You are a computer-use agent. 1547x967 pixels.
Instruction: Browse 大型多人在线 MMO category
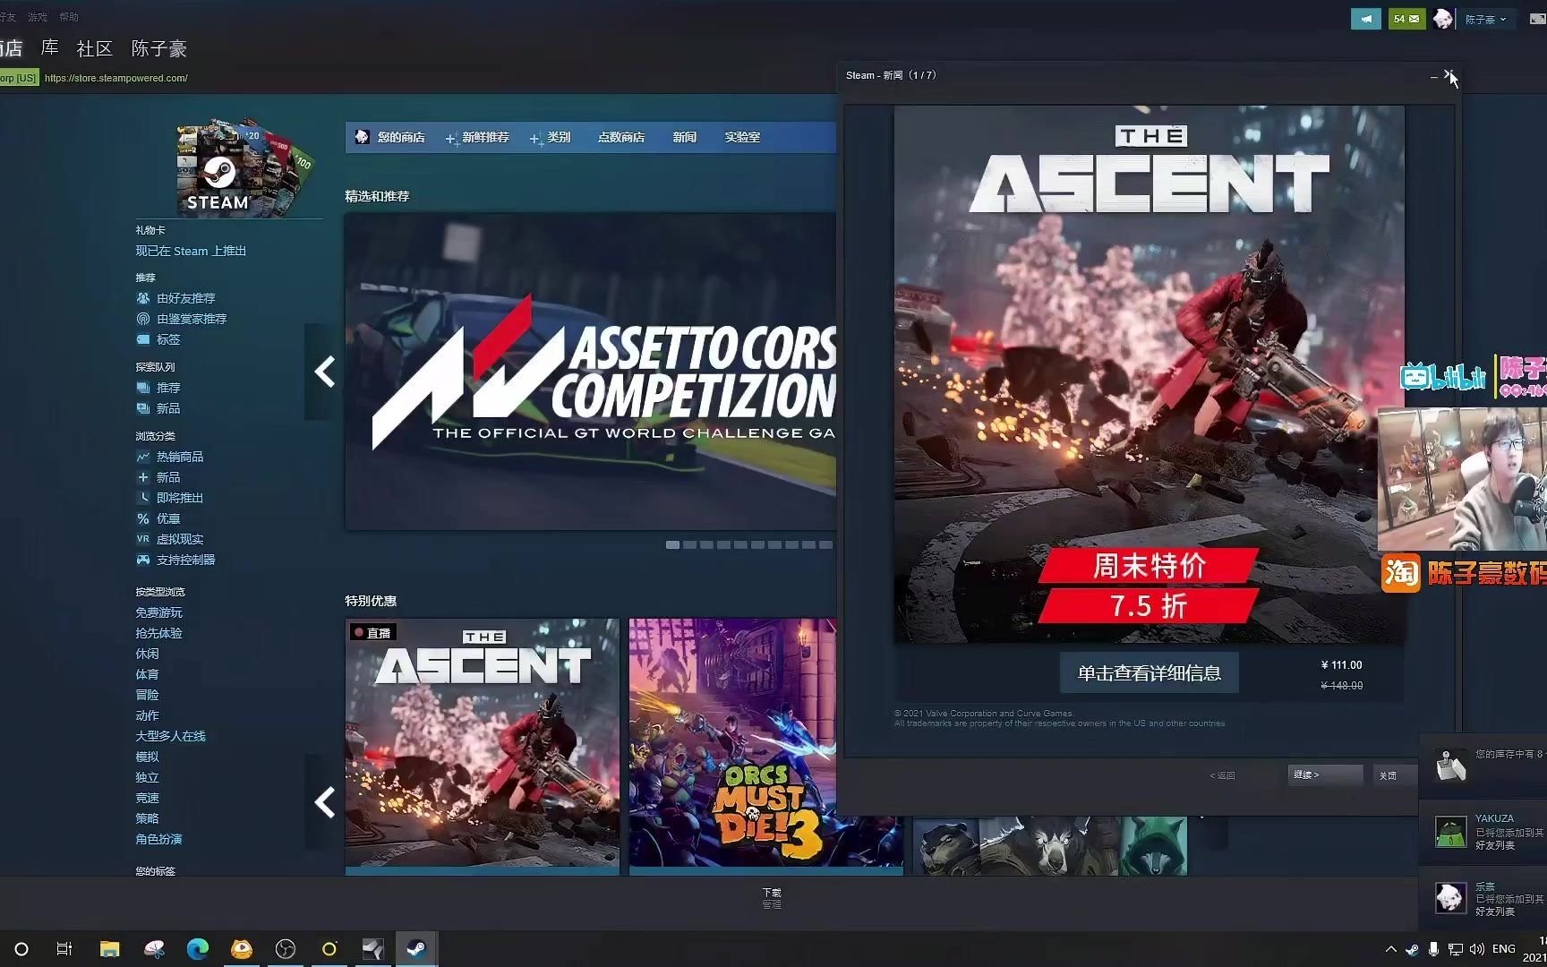170,736
